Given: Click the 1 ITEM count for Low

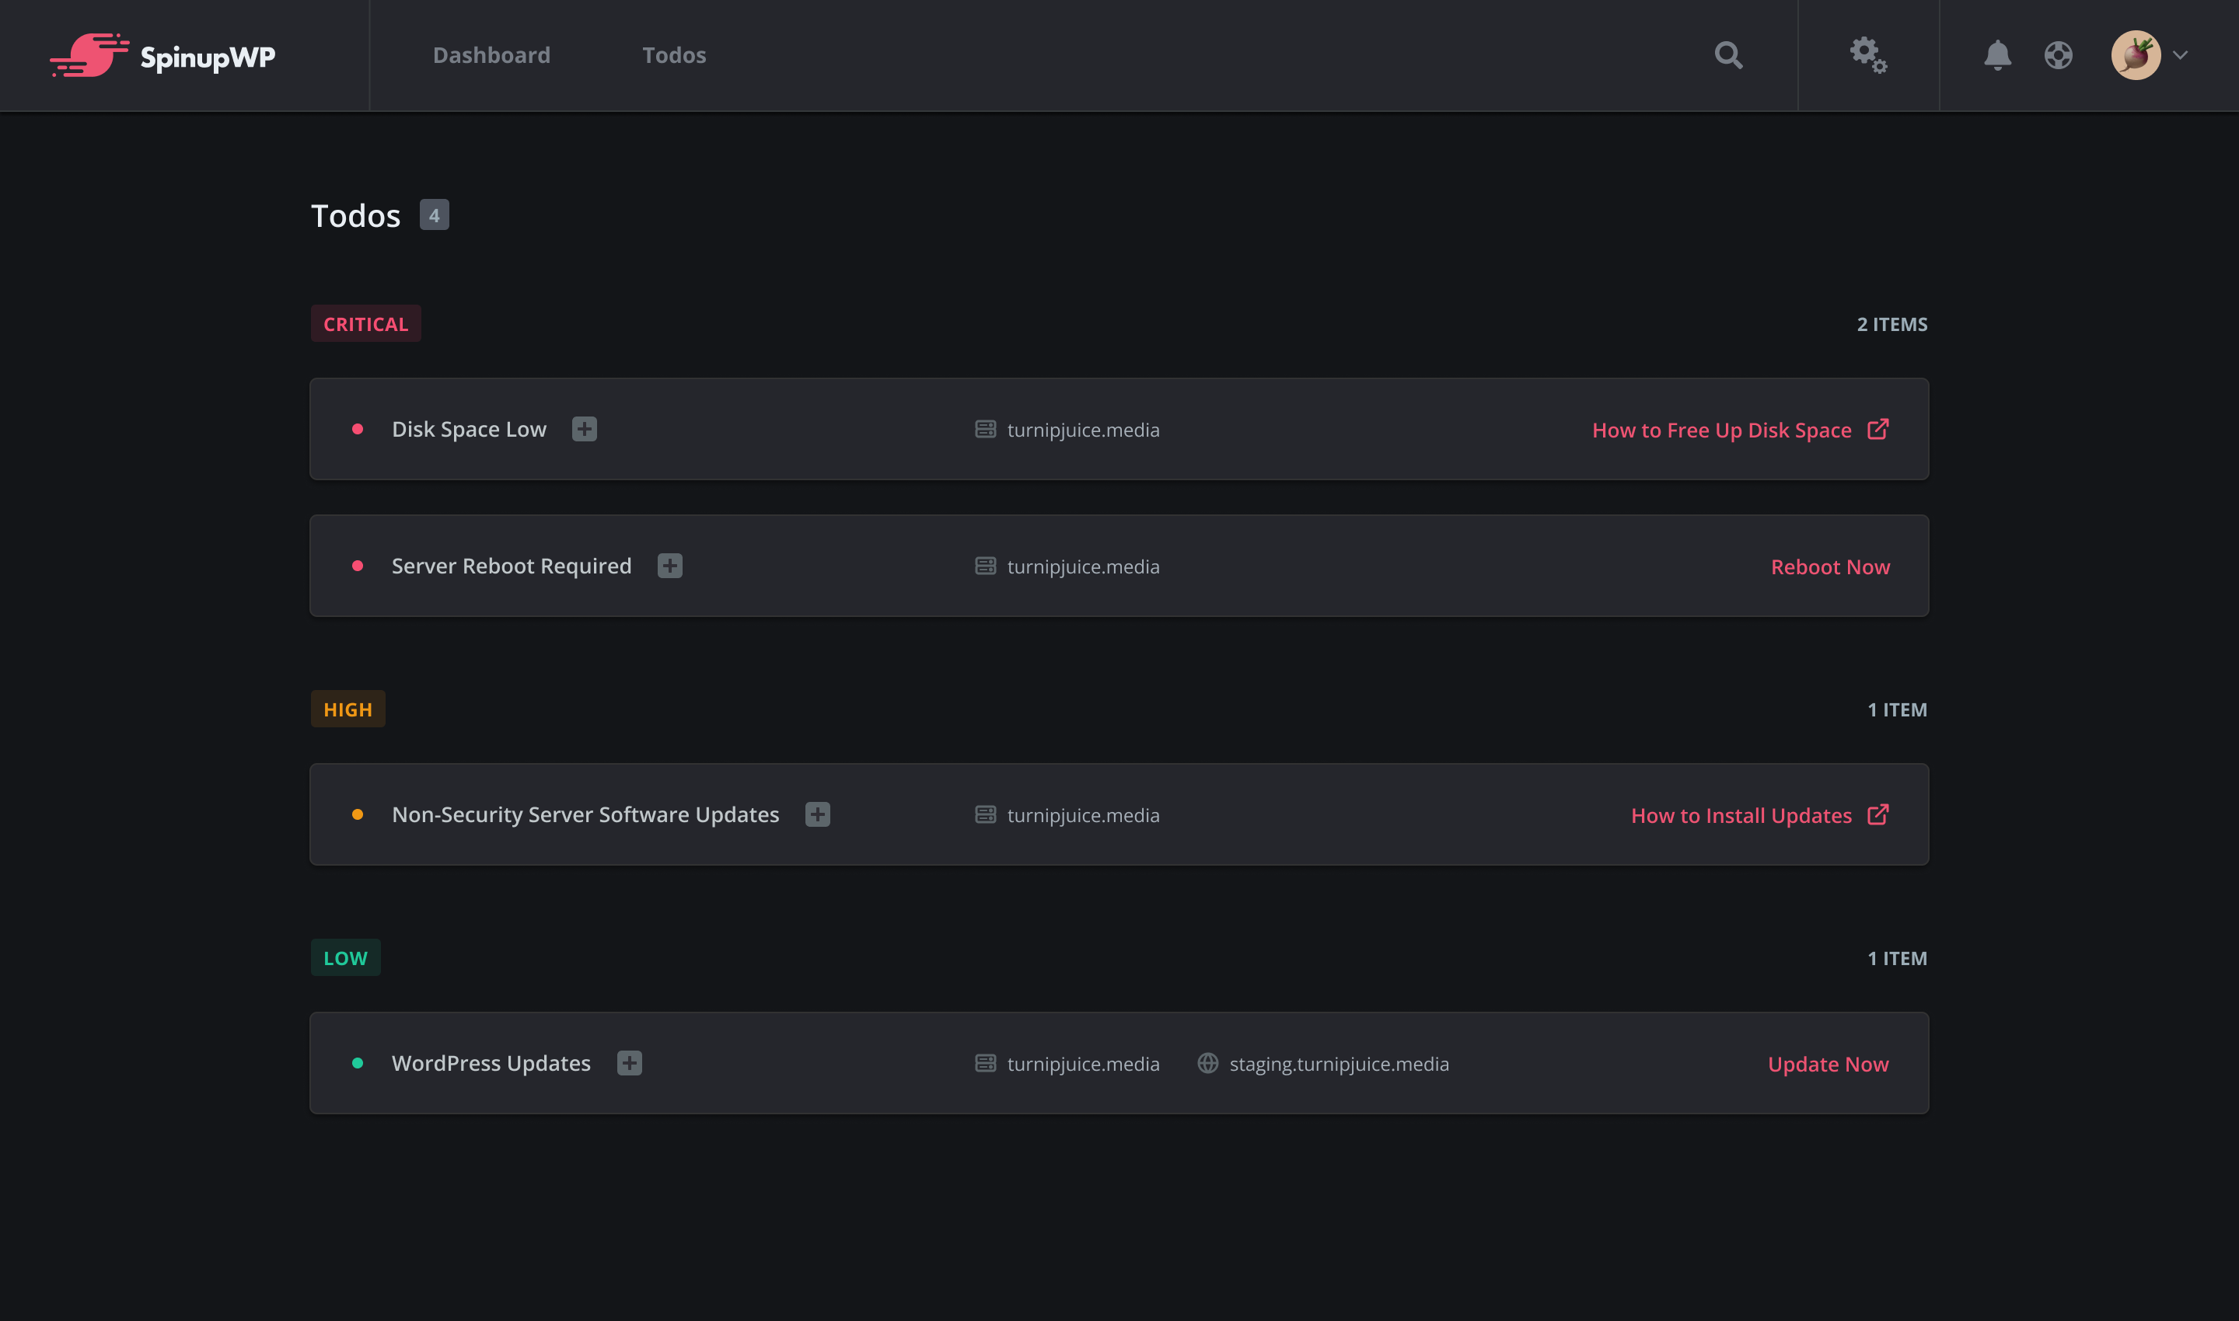Looking at the screenshot, I should (x=1897, y=958).
